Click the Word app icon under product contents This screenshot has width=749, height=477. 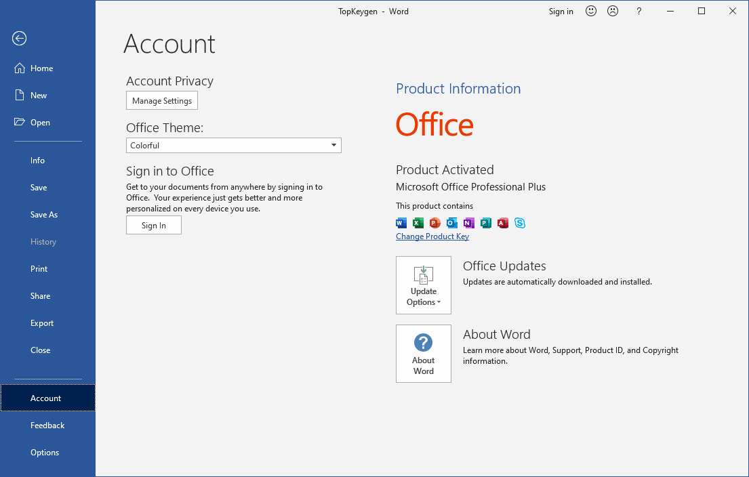point(401,223)
